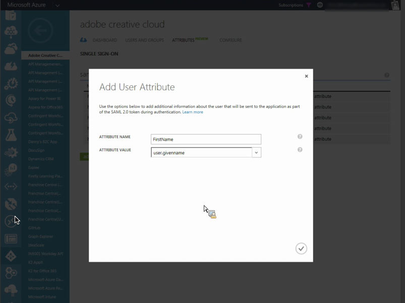Click the Attribute Name field containing FirstName
Screen dimensions: 405x303
[206, 139]
